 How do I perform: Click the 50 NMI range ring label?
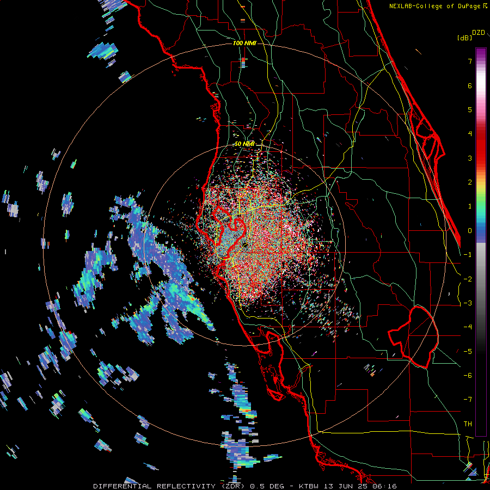(x=244, y=144)
